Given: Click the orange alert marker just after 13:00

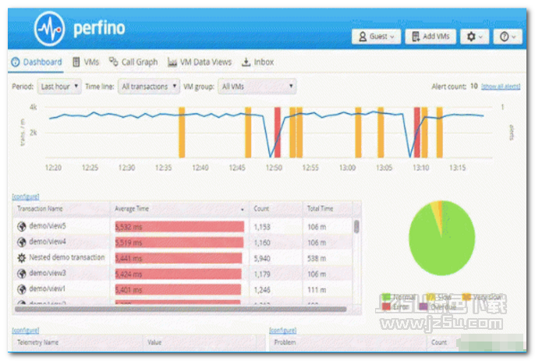Looking at the screenshot, I should click(x=358, y=133).
